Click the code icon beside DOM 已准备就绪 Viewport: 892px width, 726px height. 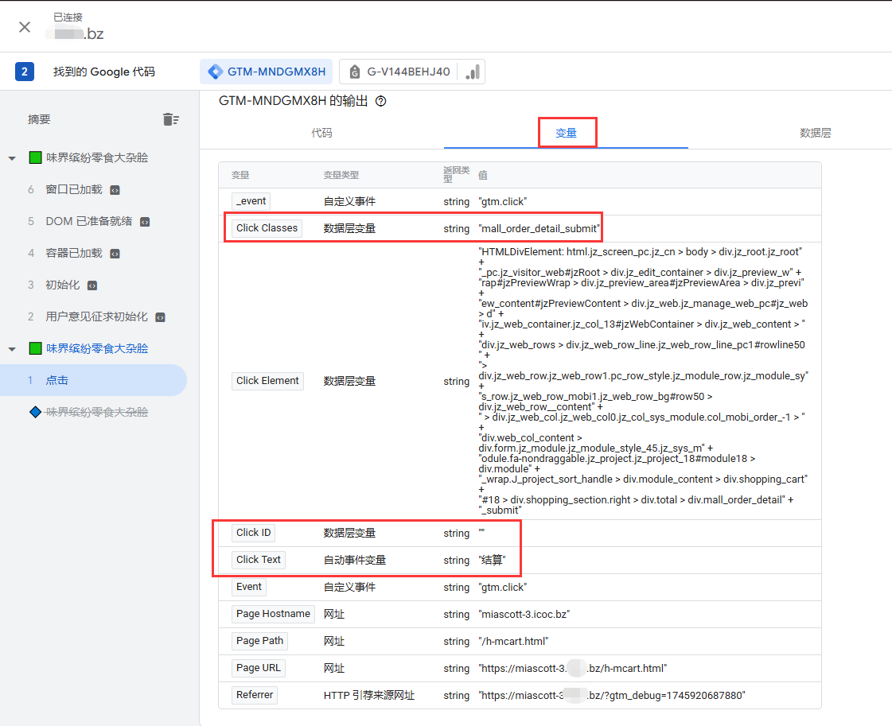pos(145,222)
